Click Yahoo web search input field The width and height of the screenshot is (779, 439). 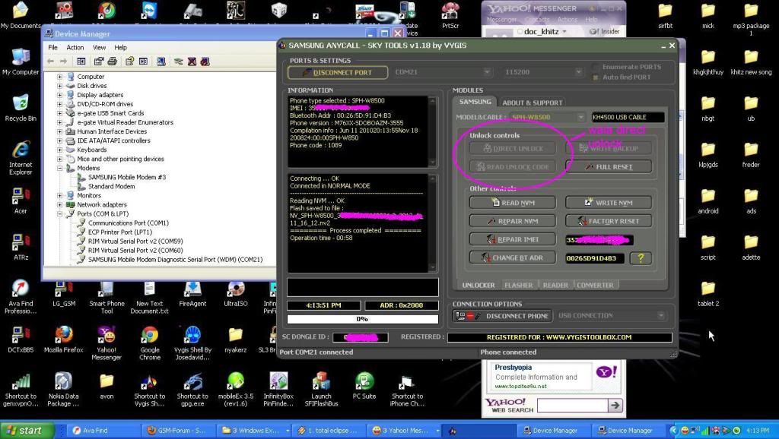click(x=572, y=406)
